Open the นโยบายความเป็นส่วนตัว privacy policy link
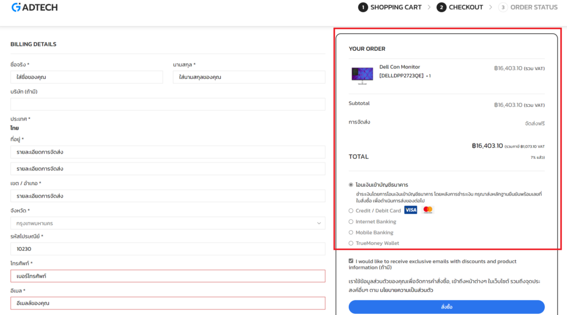Image resolution: width=567 pixels, height=315 pixels. (x=406, y=290)
